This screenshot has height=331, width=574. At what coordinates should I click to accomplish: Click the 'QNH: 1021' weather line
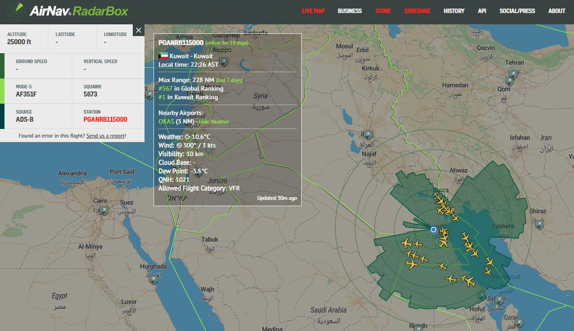174,180
